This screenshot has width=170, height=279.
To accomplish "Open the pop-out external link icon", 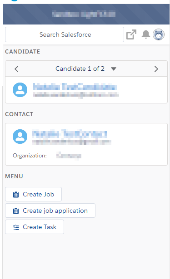I will click(x=131, y=34).
